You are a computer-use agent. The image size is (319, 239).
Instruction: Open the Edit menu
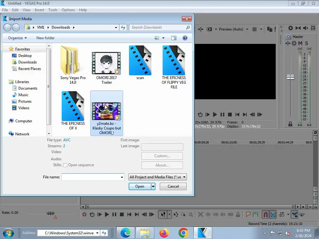pyautogui.click(x=15, y=10)
